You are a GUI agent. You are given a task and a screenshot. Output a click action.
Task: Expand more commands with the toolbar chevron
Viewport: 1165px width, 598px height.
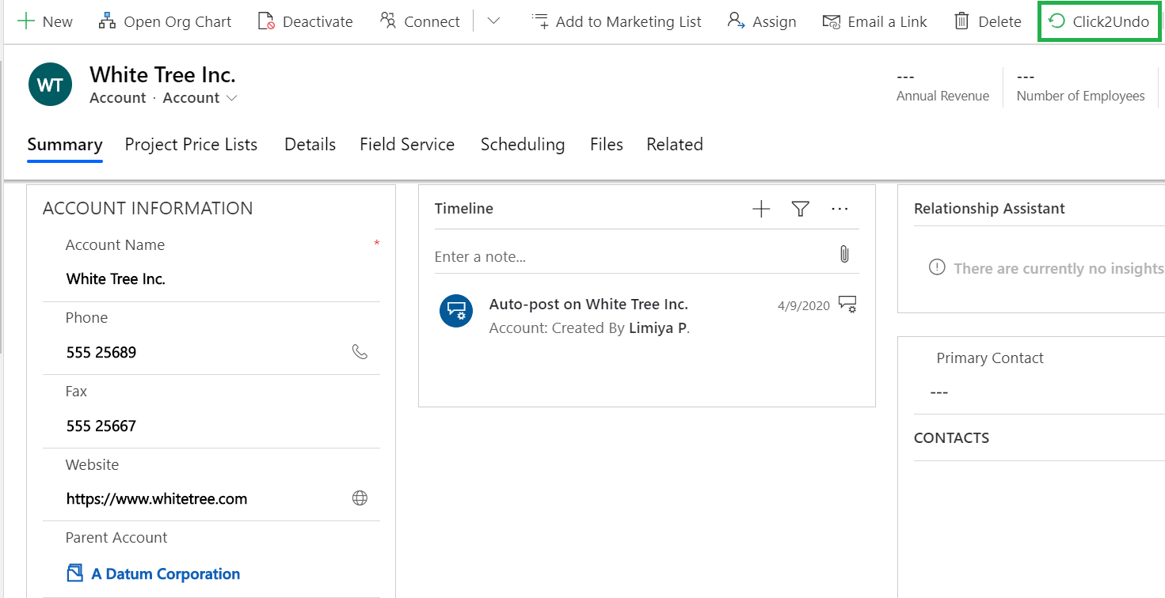pyautogui.click(x=493, y=21)
